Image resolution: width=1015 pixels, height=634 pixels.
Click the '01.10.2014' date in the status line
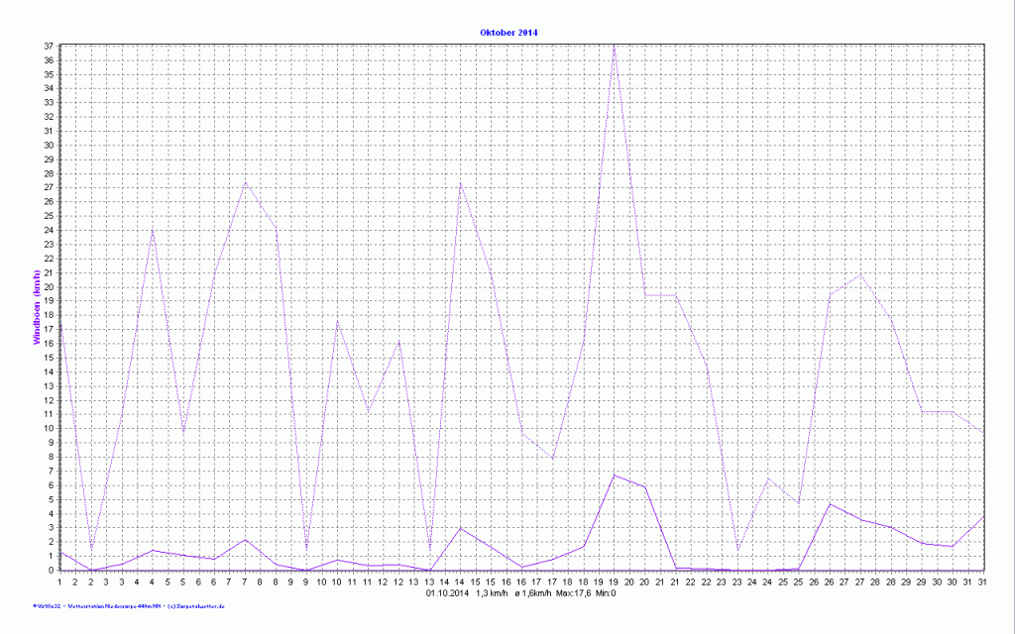(447, 593)
